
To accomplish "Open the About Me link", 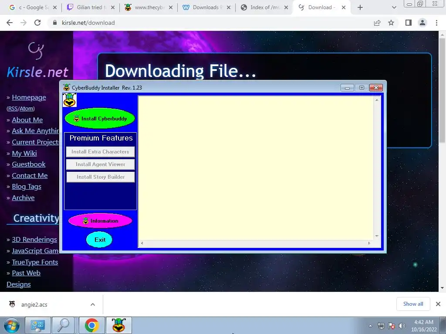I will (x=27, y=120).
